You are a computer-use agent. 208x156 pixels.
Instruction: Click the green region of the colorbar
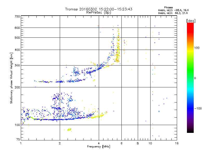[x=190, y=69]
